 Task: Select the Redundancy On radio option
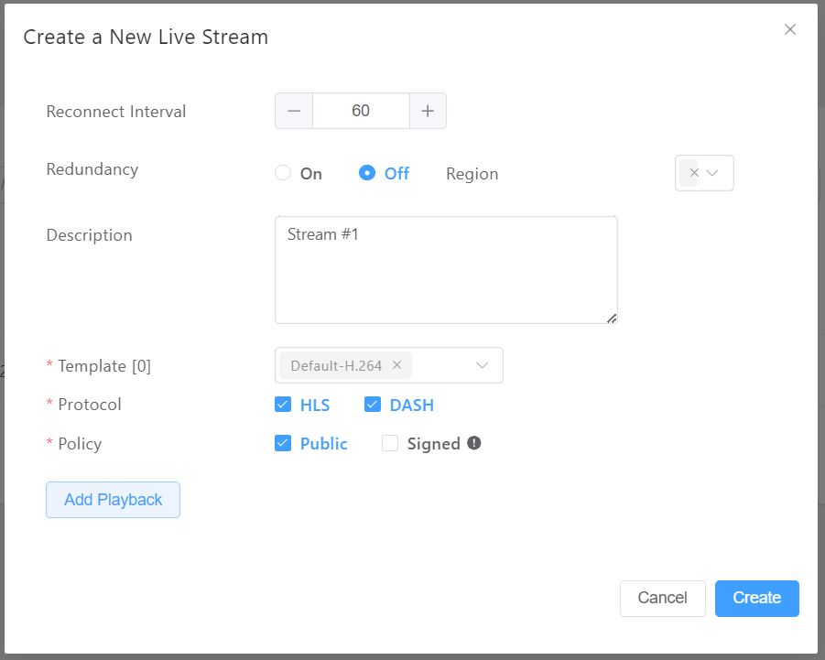283,173
